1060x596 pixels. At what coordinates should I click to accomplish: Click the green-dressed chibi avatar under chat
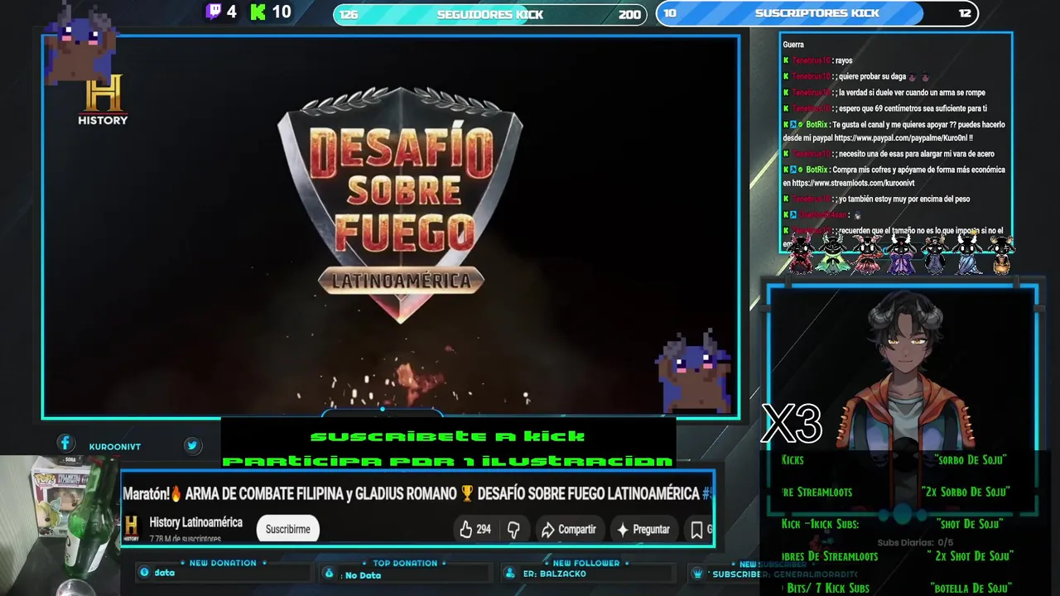coord(832,252)
